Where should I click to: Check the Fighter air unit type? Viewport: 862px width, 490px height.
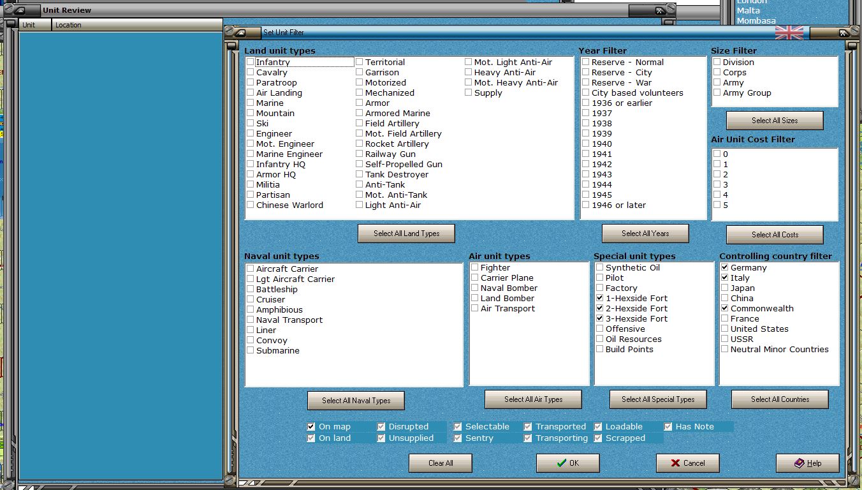click(x=475, y=267)
